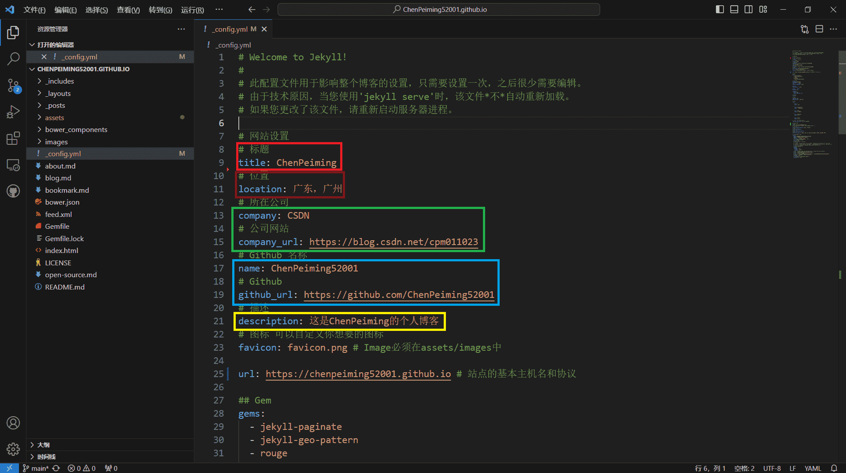Open the Source Control view

pyautogui.click(x=13, y=86)
